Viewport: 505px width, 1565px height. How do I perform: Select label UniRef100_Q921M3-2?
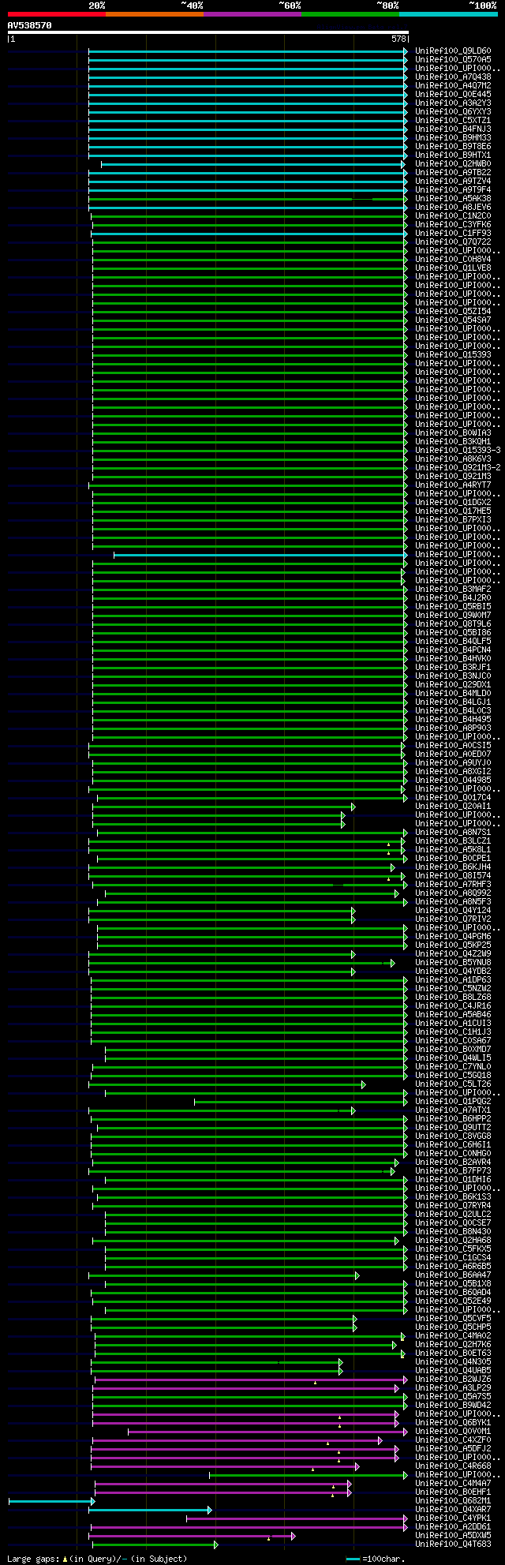[x=458, y=468]
